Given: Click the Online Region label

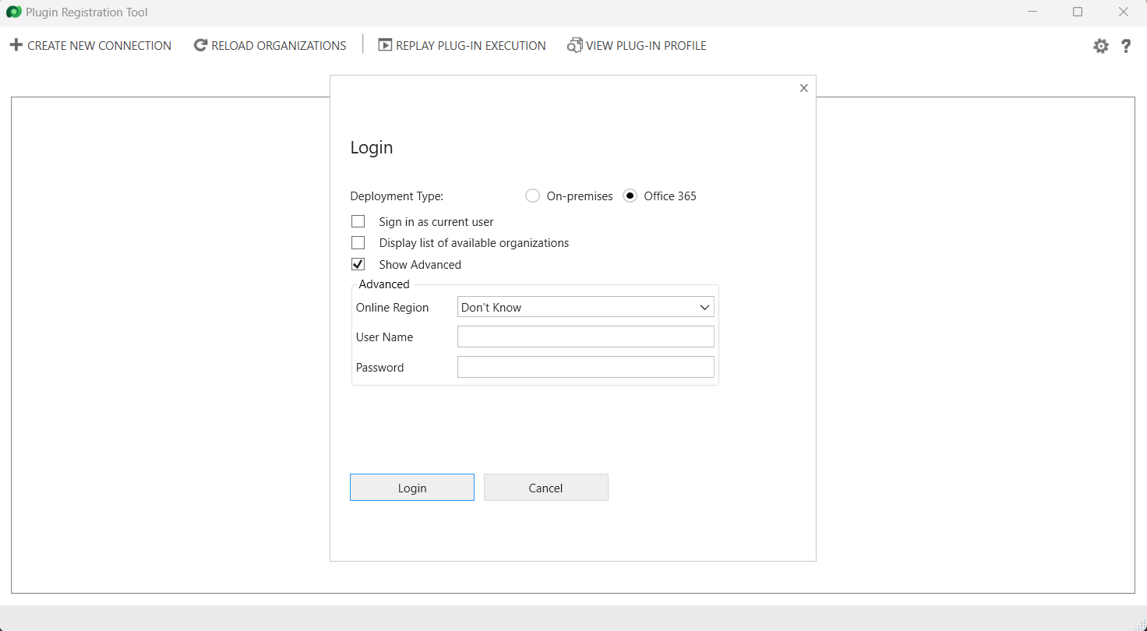Looking at the screenshot, I should tap(393, 308).
